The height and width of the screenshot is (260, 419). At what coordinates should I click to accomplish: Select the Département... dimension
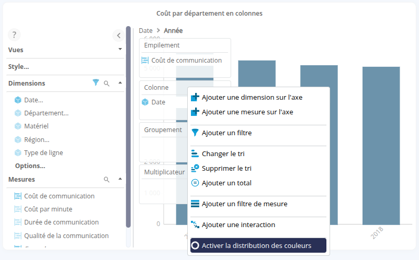tap(46, 112)
